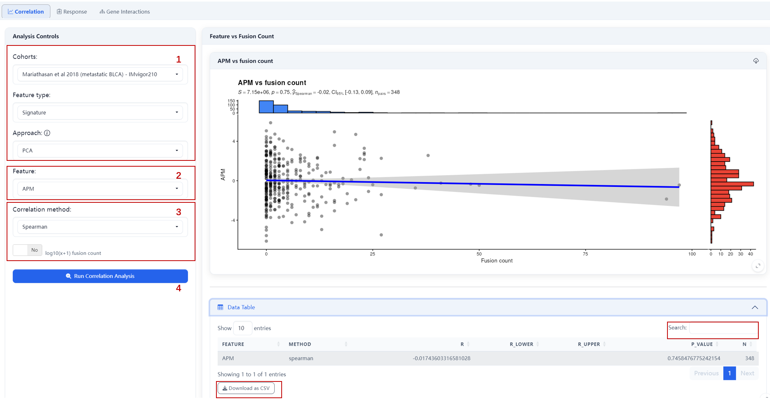Image resolution: width=770 pixels, height=404 pixels.
Task: Open the Correlation method dropdown showing Spearman
Action: [x=100, y=226]
